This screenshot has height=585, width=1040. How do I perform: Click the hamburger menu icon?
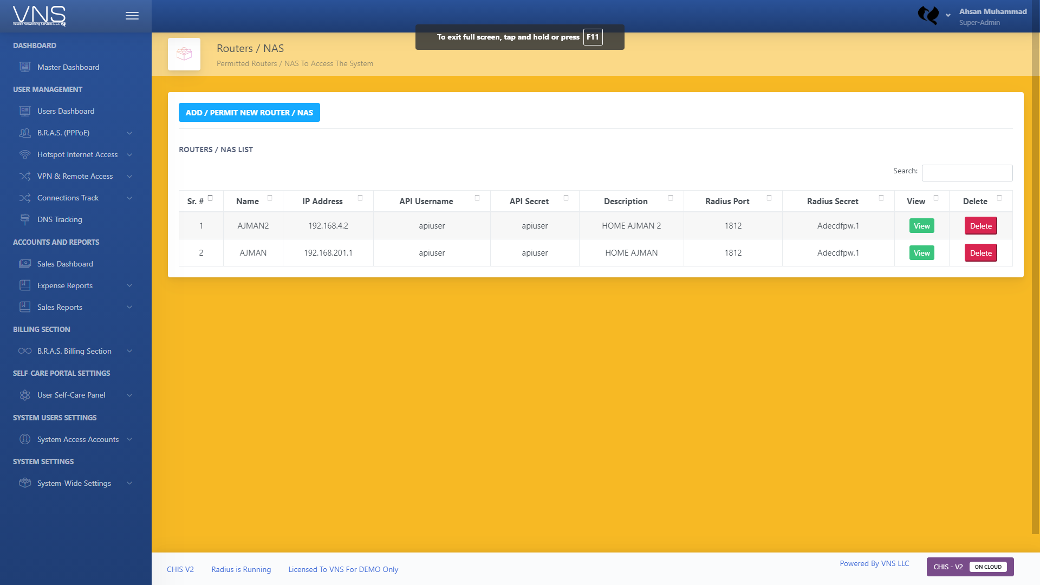coord(132,16)
